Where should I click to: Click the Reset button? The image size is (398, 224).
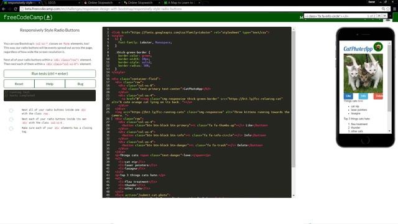19,84
